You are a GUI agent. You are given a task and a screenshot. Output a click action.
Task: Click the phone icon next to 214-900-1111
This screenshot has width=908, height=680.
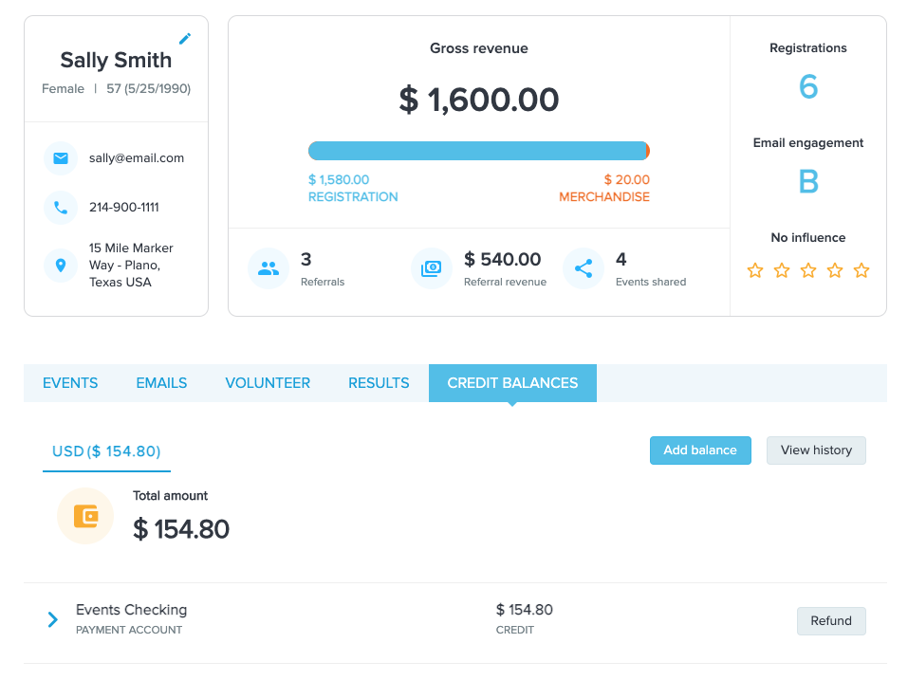(x=61, y=207)
